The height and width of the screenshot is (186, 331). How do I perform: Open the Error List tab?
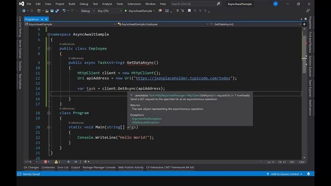(63, 167)
